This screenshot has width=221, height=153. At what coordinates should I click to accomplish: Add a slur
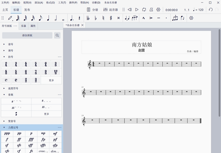click(x=135, y=18)
